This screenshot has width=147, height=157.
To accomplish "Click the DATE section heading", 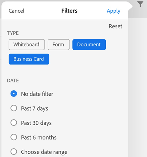I will pyautogui.click(x=13, y=80).
